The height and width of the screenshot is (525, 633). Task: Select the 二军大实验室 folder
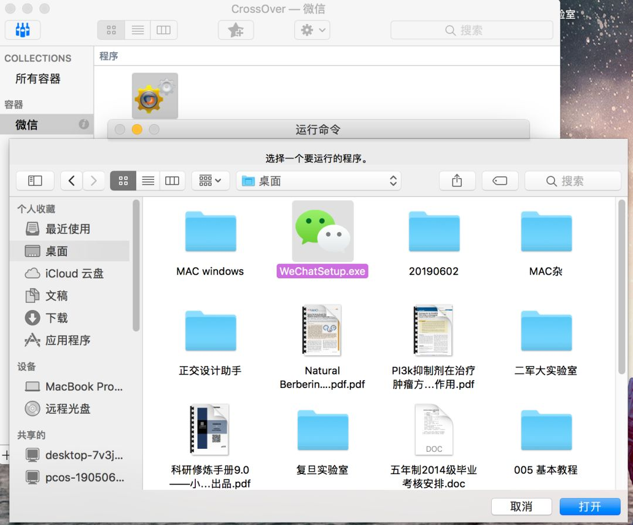click(546, 331)
